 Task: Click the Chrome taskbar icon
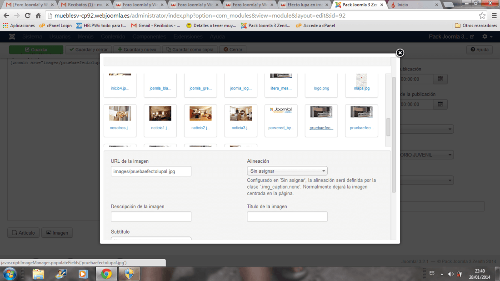pos(106,274)
